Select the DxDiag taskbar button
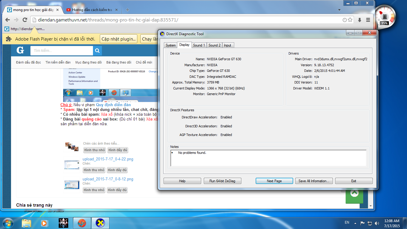 click(100, 223)
